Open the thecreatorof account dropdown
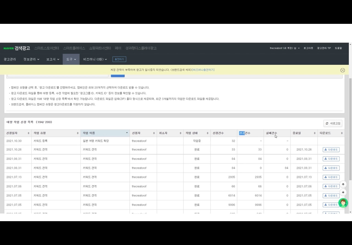The height and width of the screenshot is (245, 352). [285, 48]
